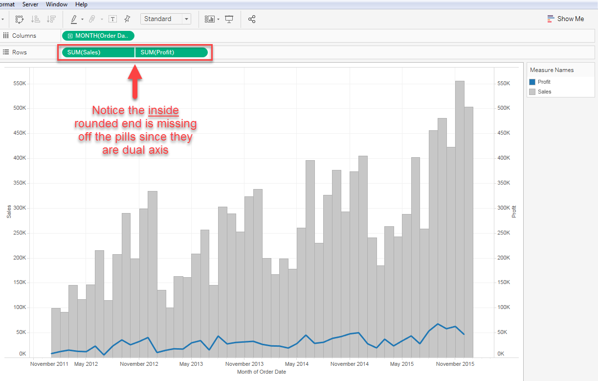Open the Share workbook icon
The image size is (598, 381).
click(x=252, y=19)
